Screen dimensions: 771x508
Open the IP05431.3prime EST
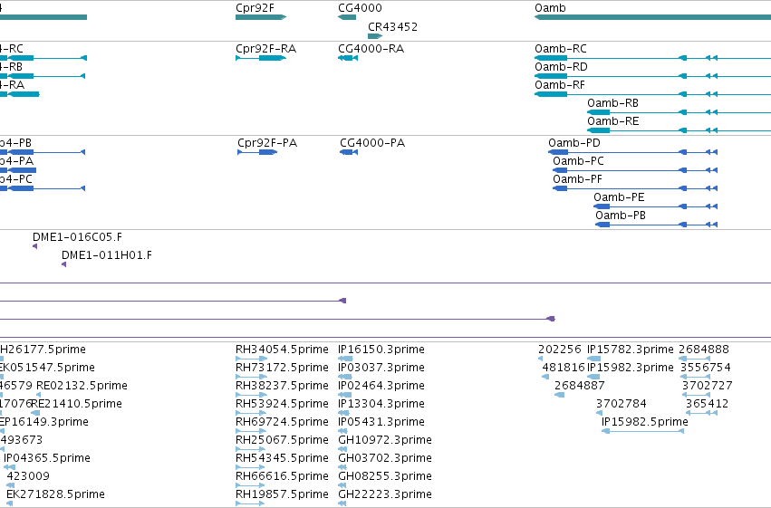pos(343,431)
